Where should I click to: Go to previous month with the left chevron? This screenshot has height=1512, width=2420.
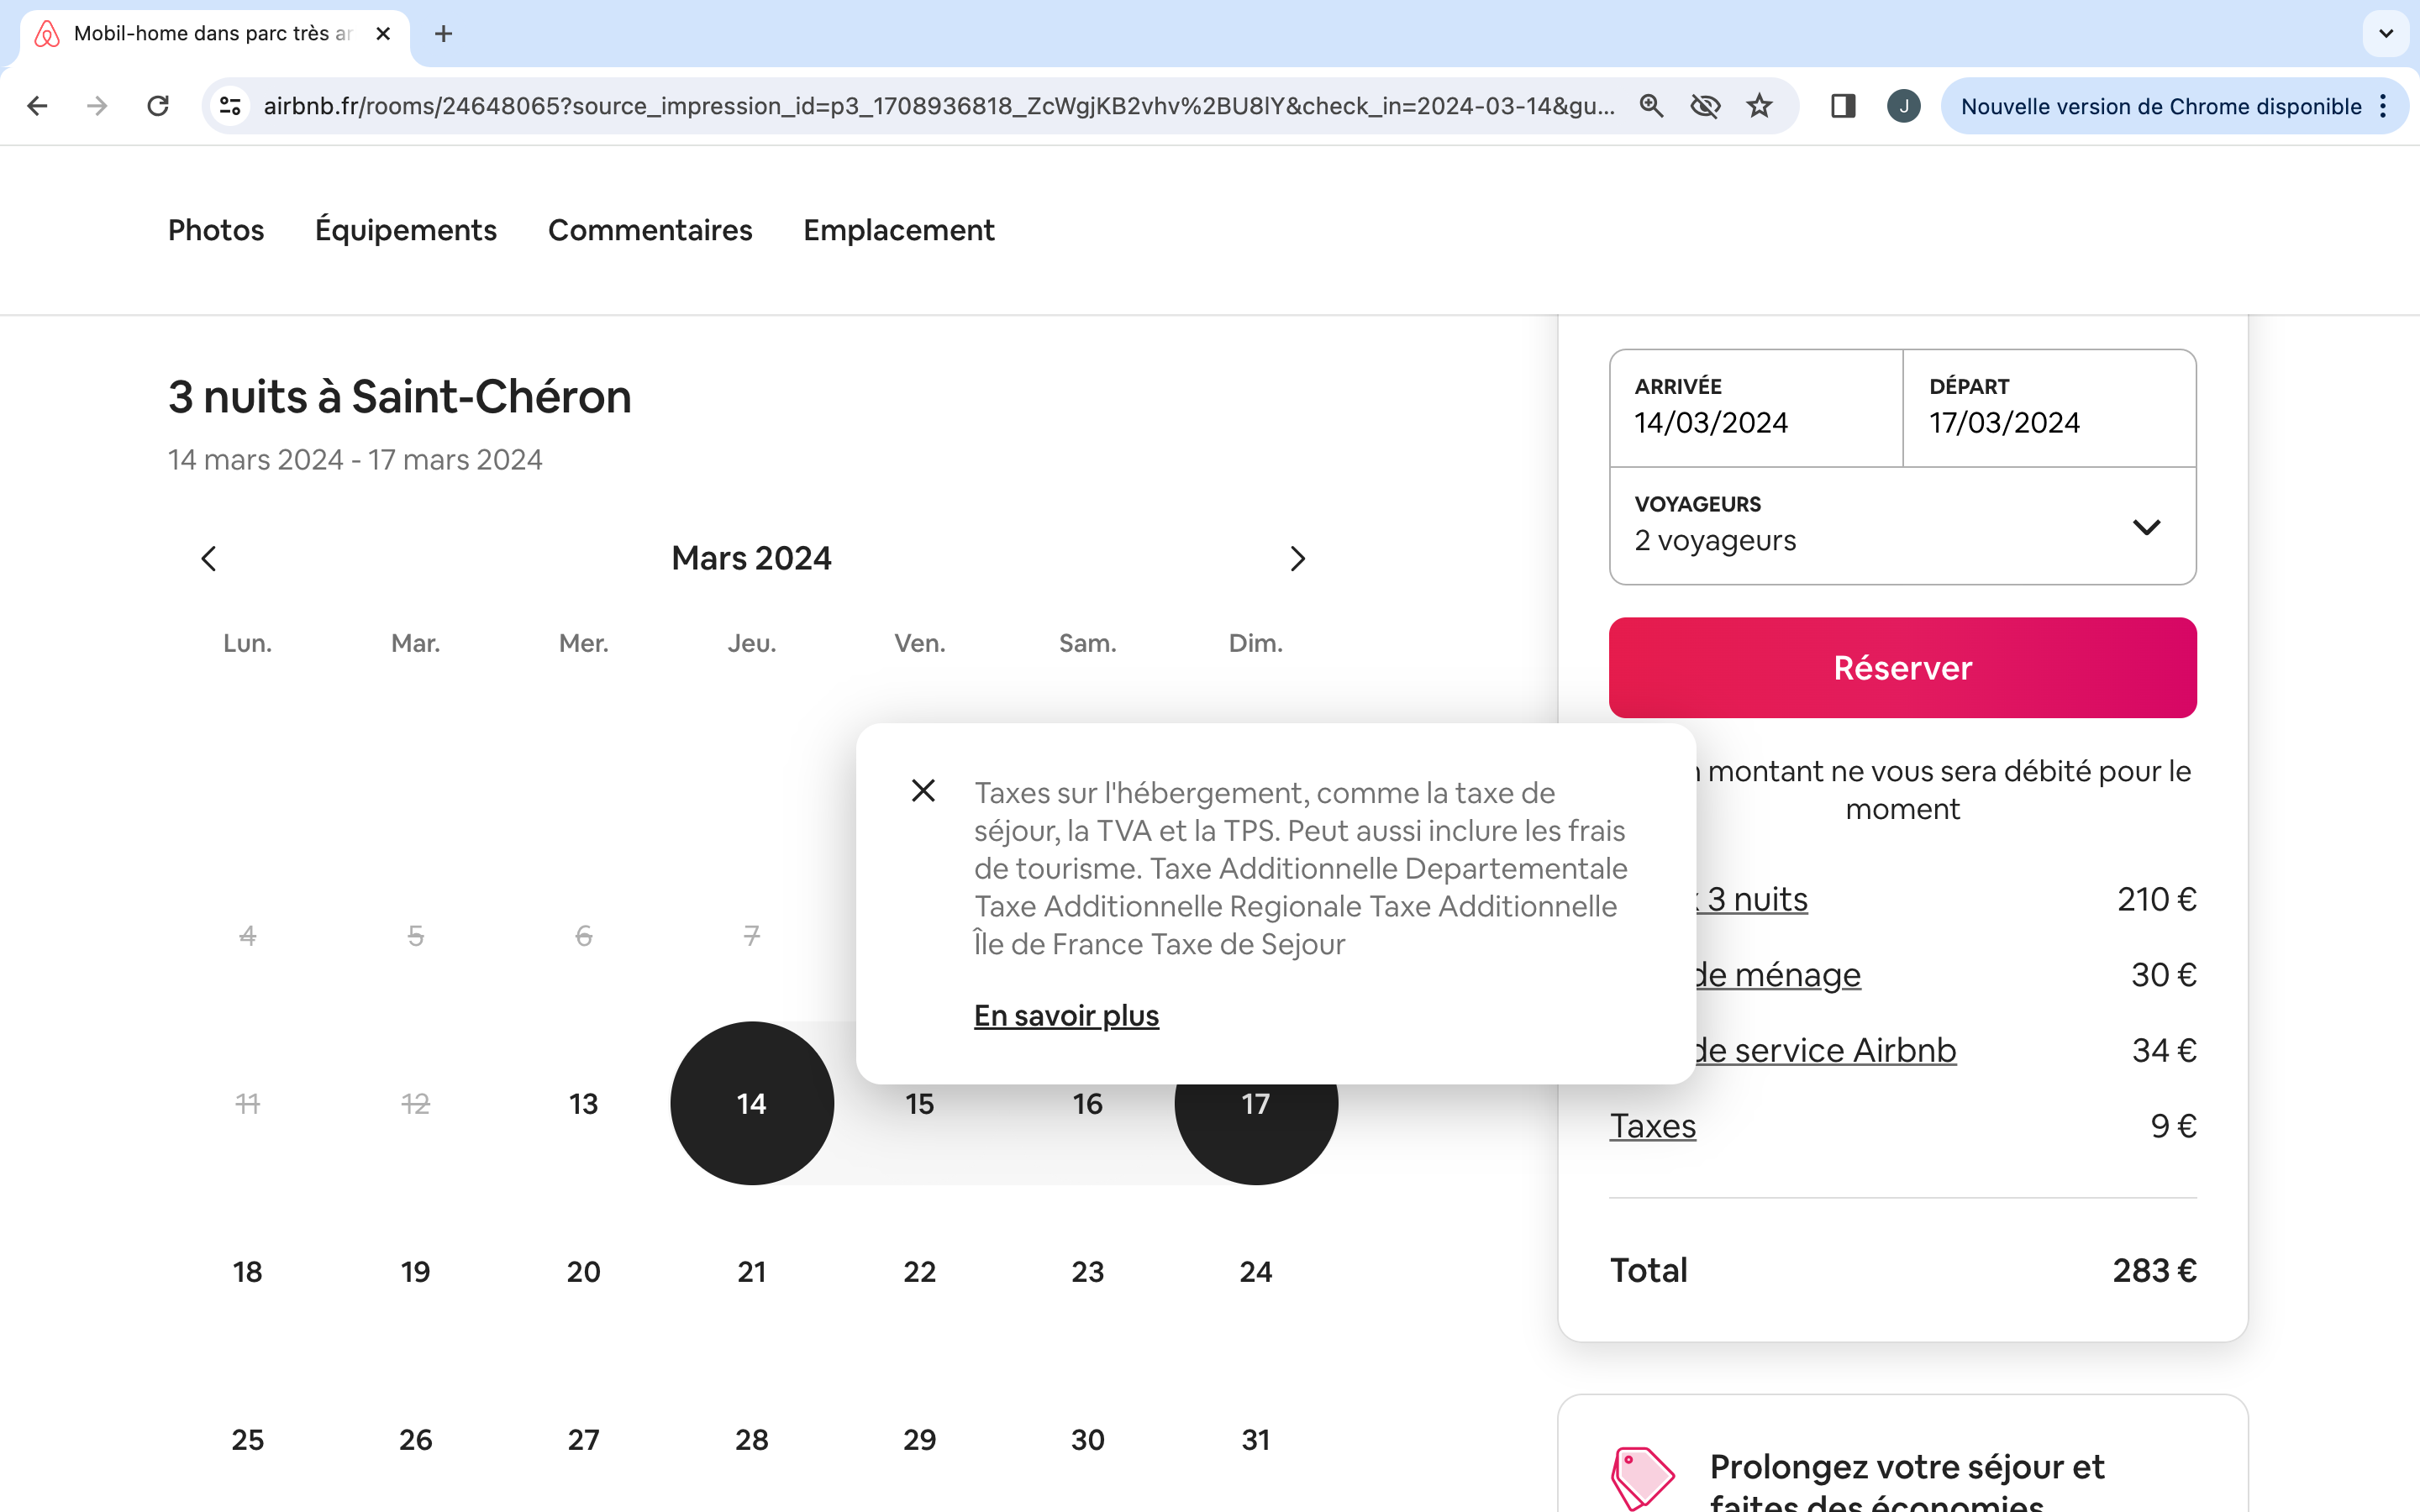point(208,558)
